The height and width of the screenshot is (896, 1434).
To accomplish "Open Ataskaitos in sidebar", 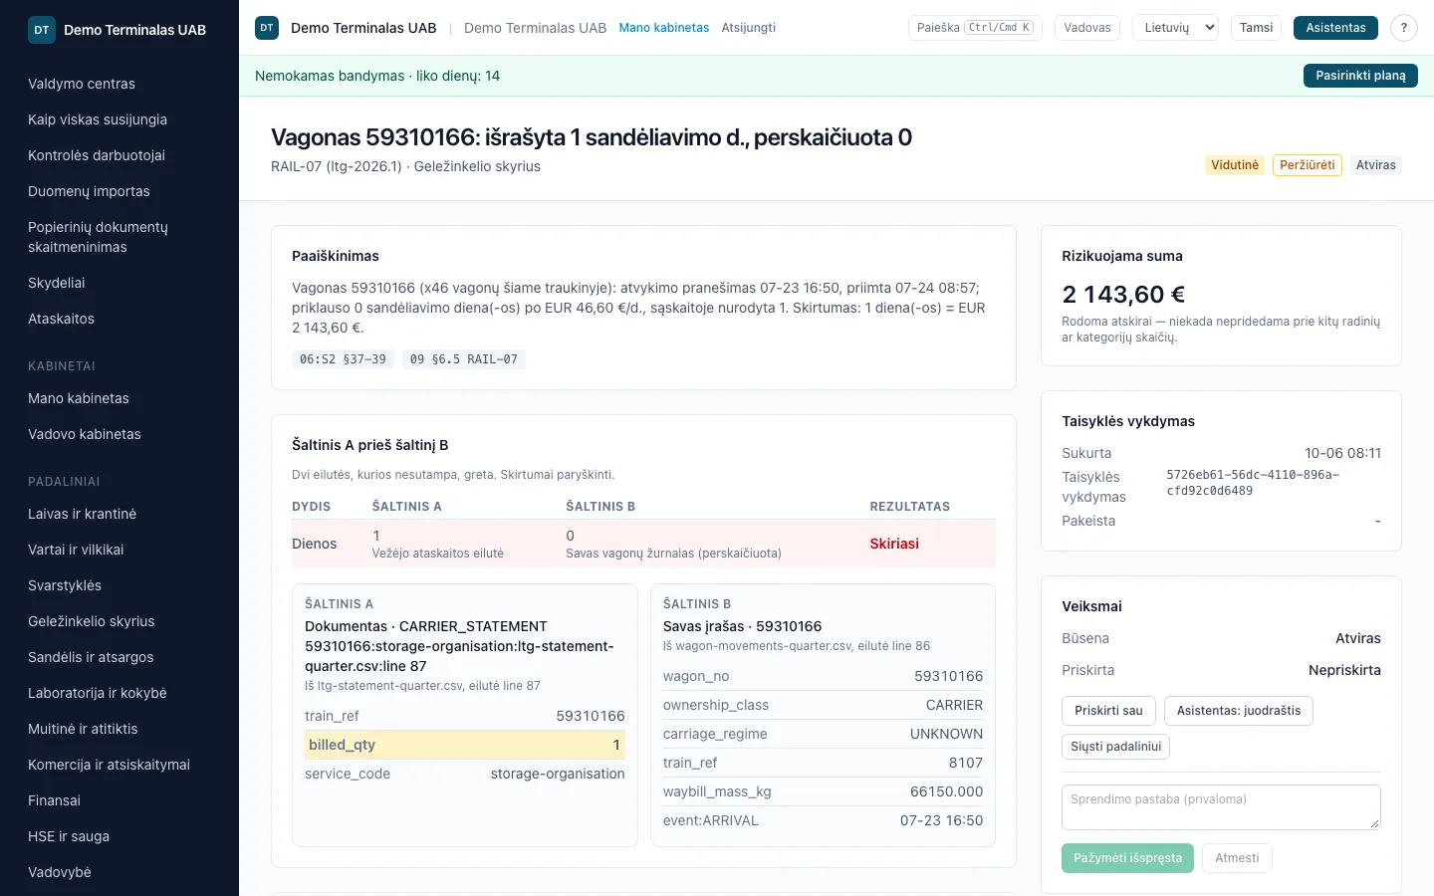I will click(119, 319).
